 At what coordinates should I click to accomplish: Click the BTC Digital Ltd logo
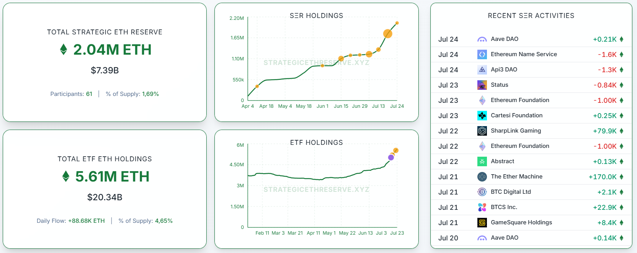pos(482,192)
